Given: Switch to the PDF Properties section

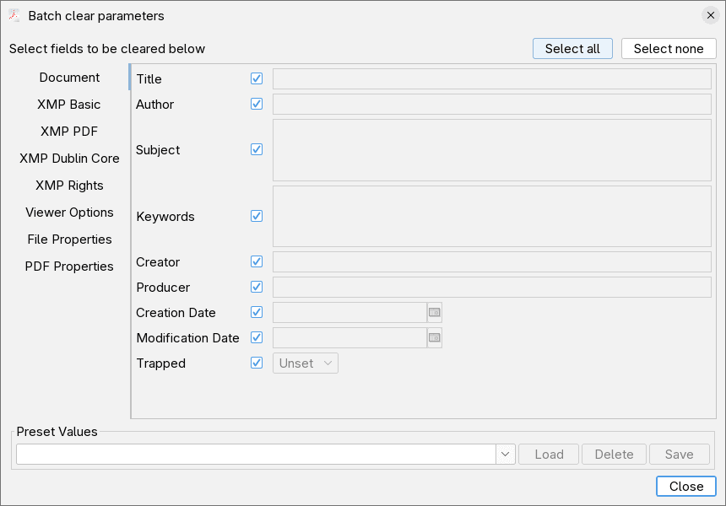Looking at the screenshot, I should pyautogui.click(x=69, y=266).
